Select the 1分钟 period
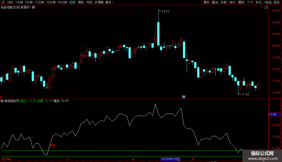 coord(19,2)
